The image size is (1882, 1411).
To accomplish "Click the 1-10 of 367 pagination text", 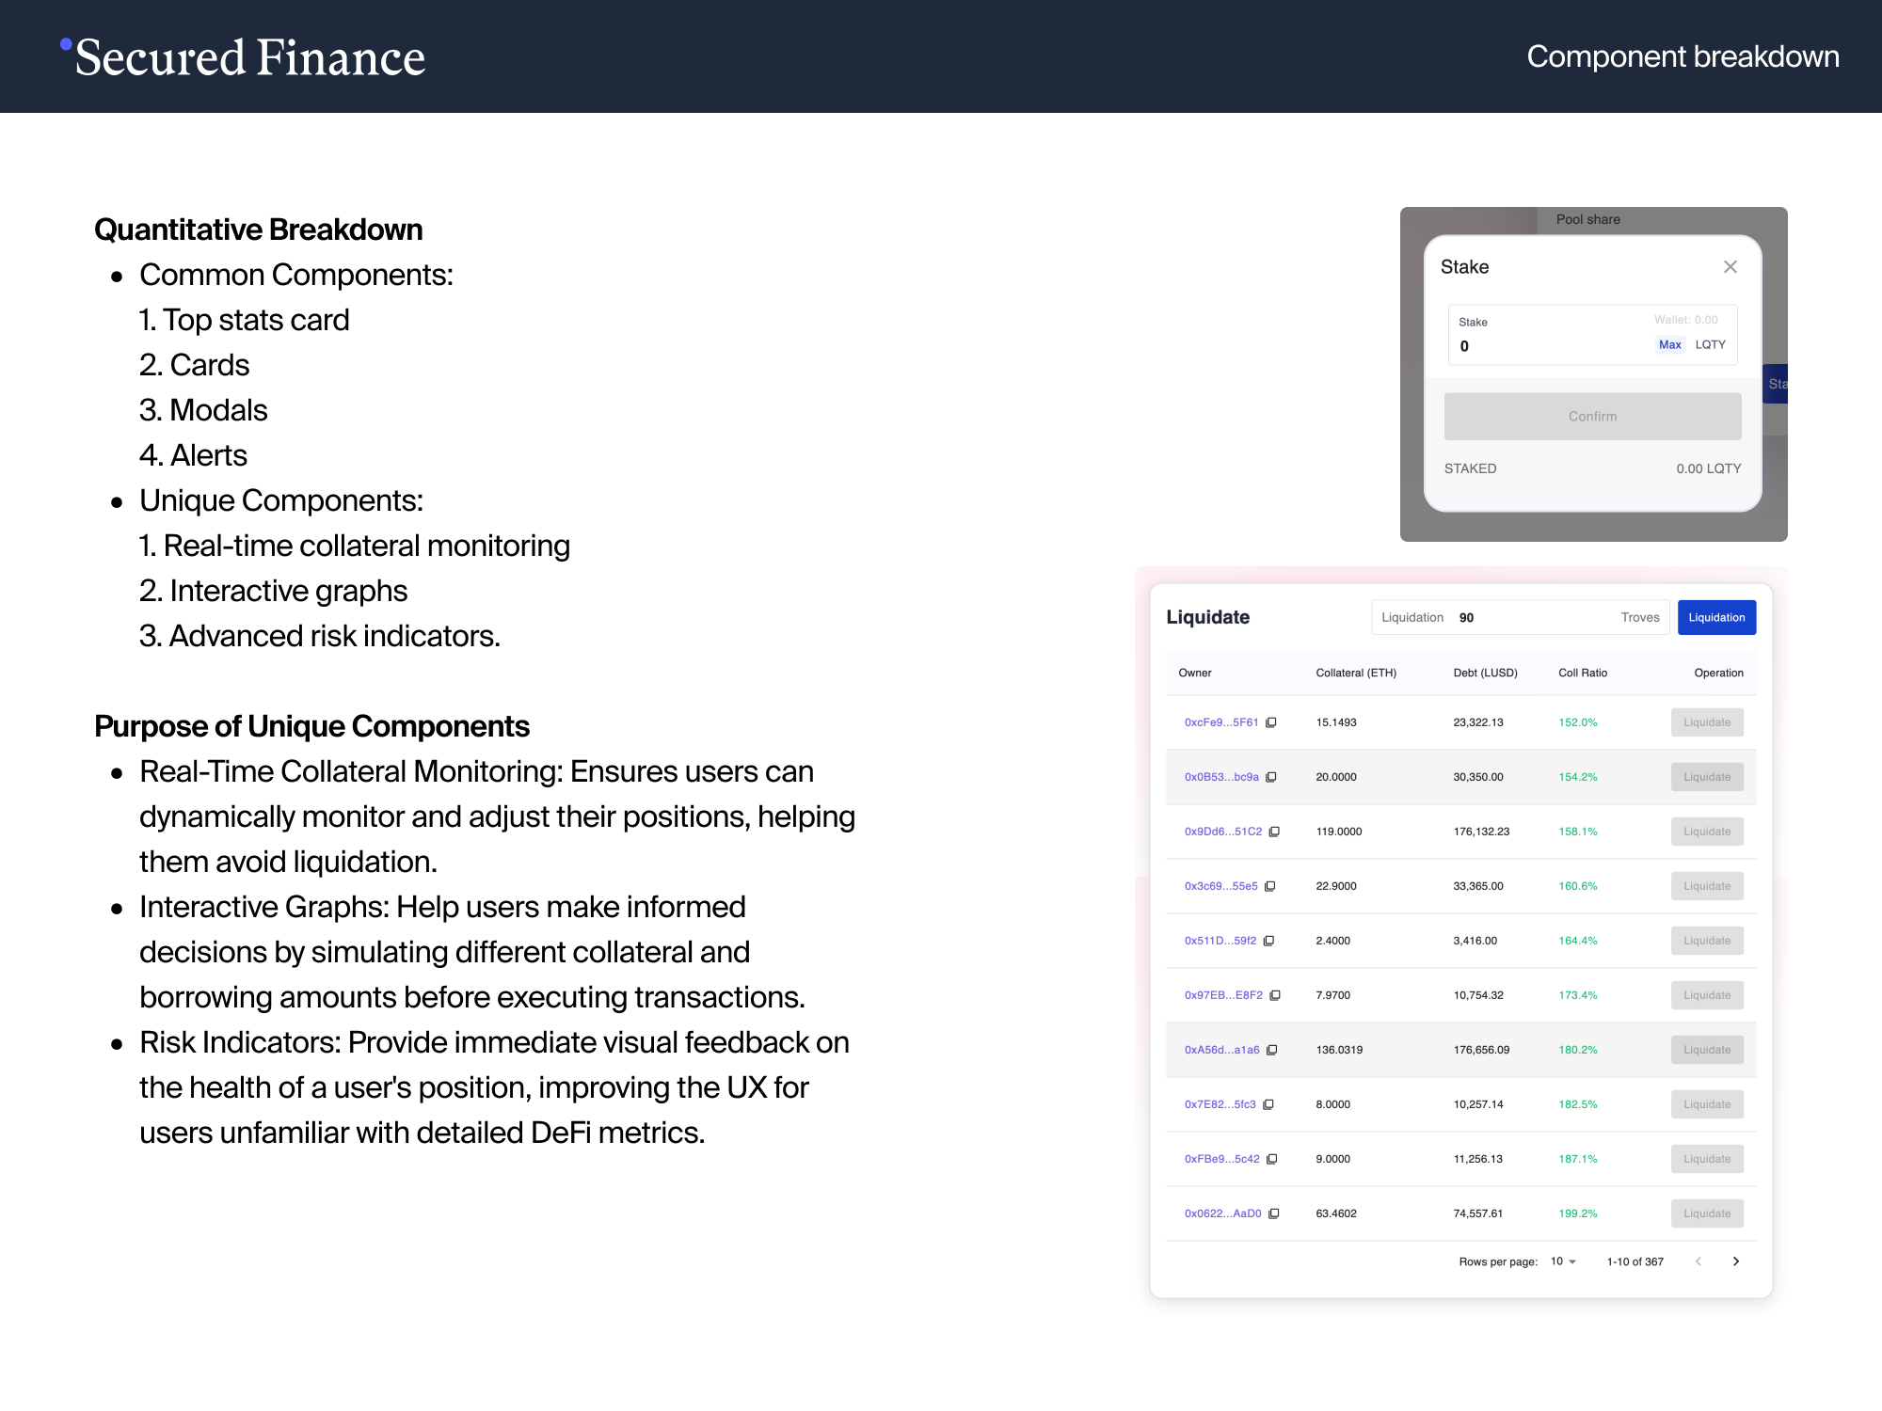I will [1635, 1261].
